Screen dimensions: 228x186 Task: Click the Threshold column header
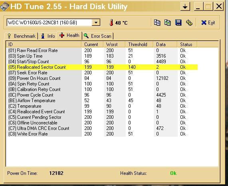click(x=139, y=45)
